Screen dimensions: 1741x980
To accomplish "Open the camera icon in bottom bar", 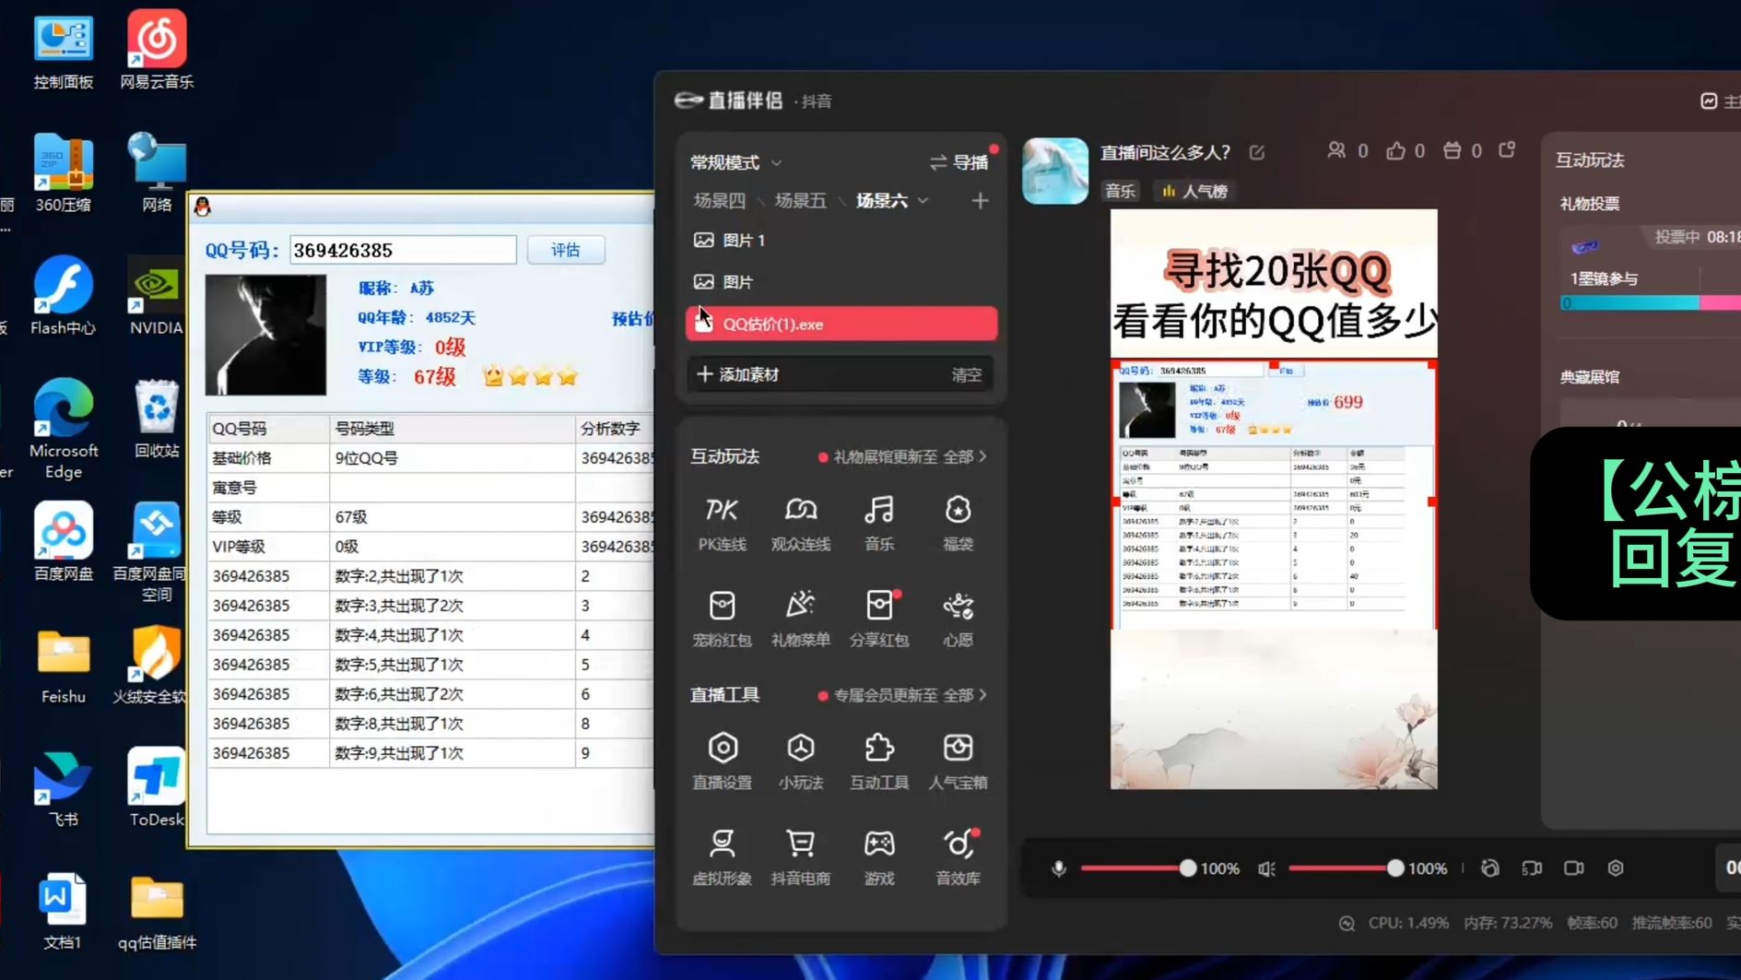I will (x=1574, y=868).
